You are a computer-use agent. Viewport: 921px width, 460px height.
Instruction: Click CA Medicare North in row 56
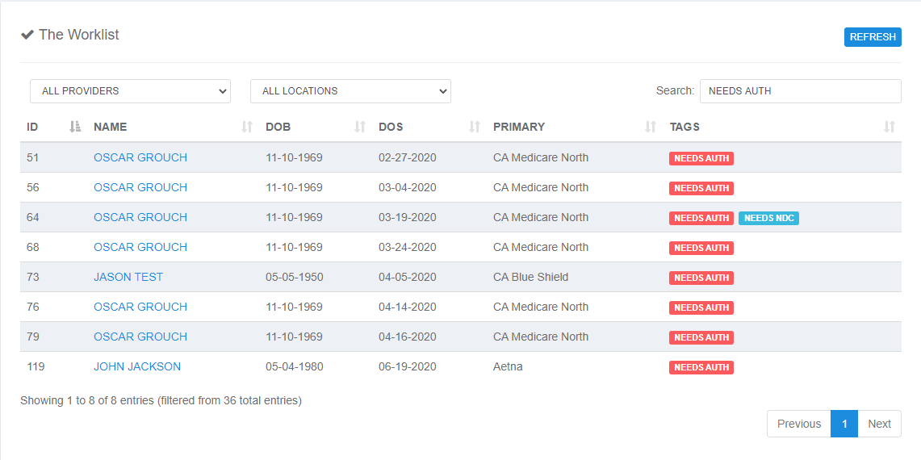(x=541, y=187)
